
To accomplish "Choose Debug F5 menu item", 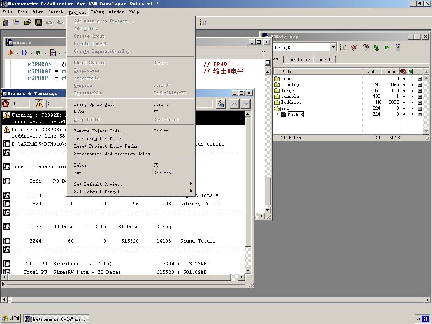I will point(131,165).
